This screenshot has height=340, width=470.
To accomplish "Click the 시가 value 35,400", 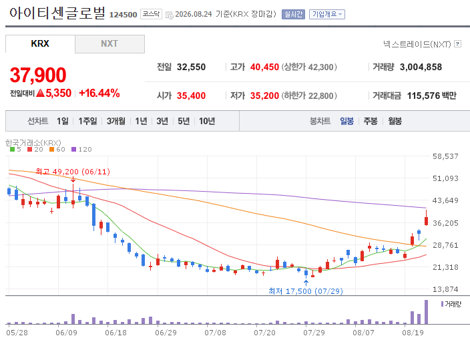I will coord(191,96).
